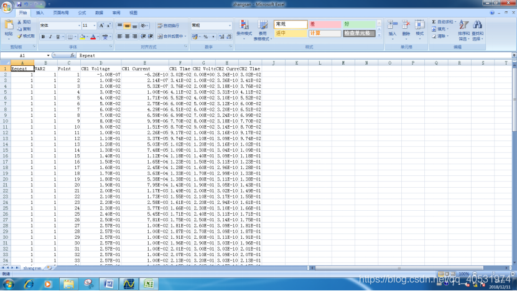Set top vertical alignment
The image size is (517, 291).
coord(119,25)
